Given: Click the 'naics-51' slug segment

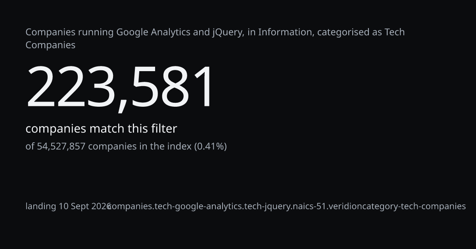Looking at the screenshot, I should pos(310,206).
